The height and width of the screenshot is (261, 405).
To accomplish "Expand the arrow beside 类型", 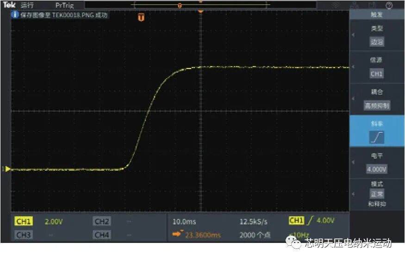I will [353, 35].
